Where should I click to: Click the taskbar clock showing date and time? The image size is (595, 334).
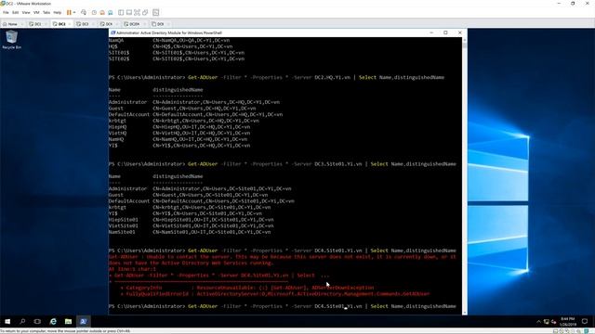point(568,322)
